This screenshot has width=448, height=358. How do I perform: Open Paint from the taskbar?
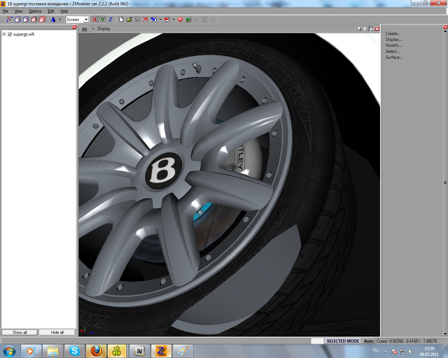pyautogui.click(x=183, y=351)
